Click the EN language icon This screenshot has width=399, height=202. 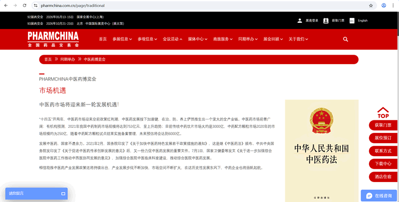point(352,20)
